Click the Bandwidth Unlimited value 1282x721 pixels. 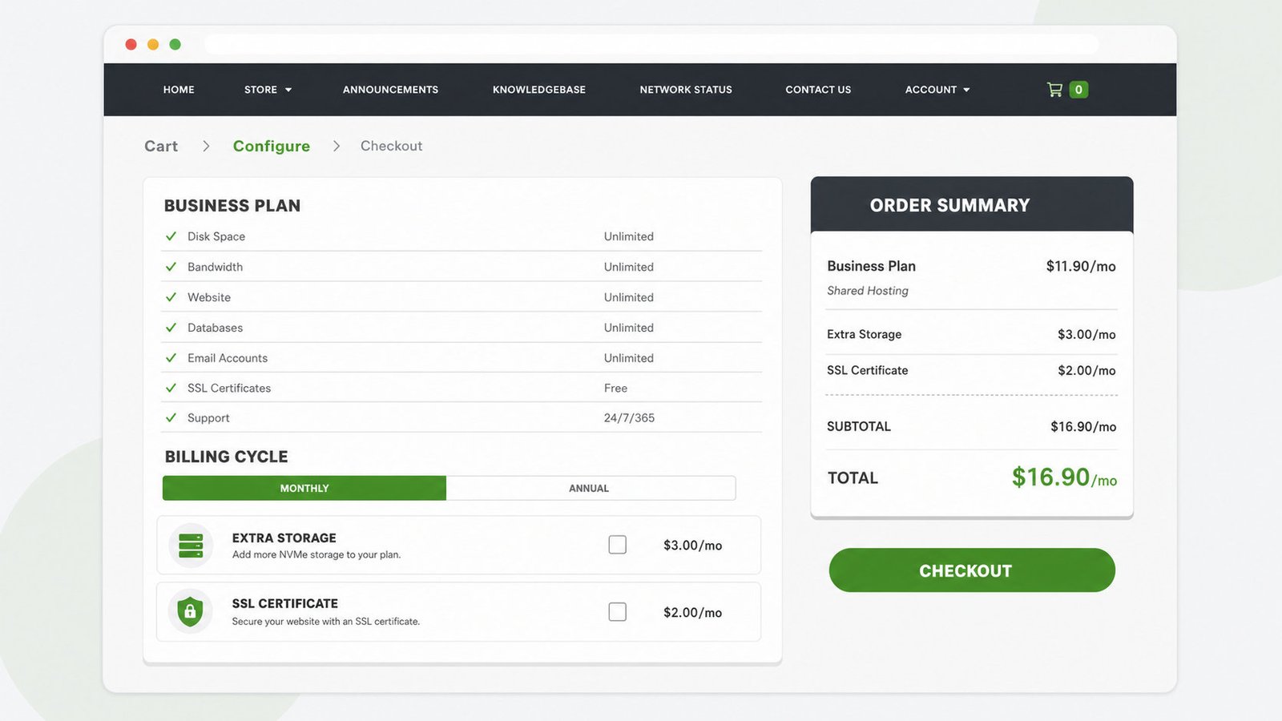(629, 267)
